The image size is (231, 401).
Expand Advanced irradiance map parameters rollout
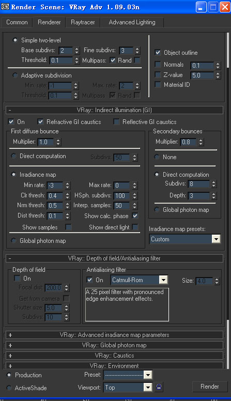click(x=114, y=335)
